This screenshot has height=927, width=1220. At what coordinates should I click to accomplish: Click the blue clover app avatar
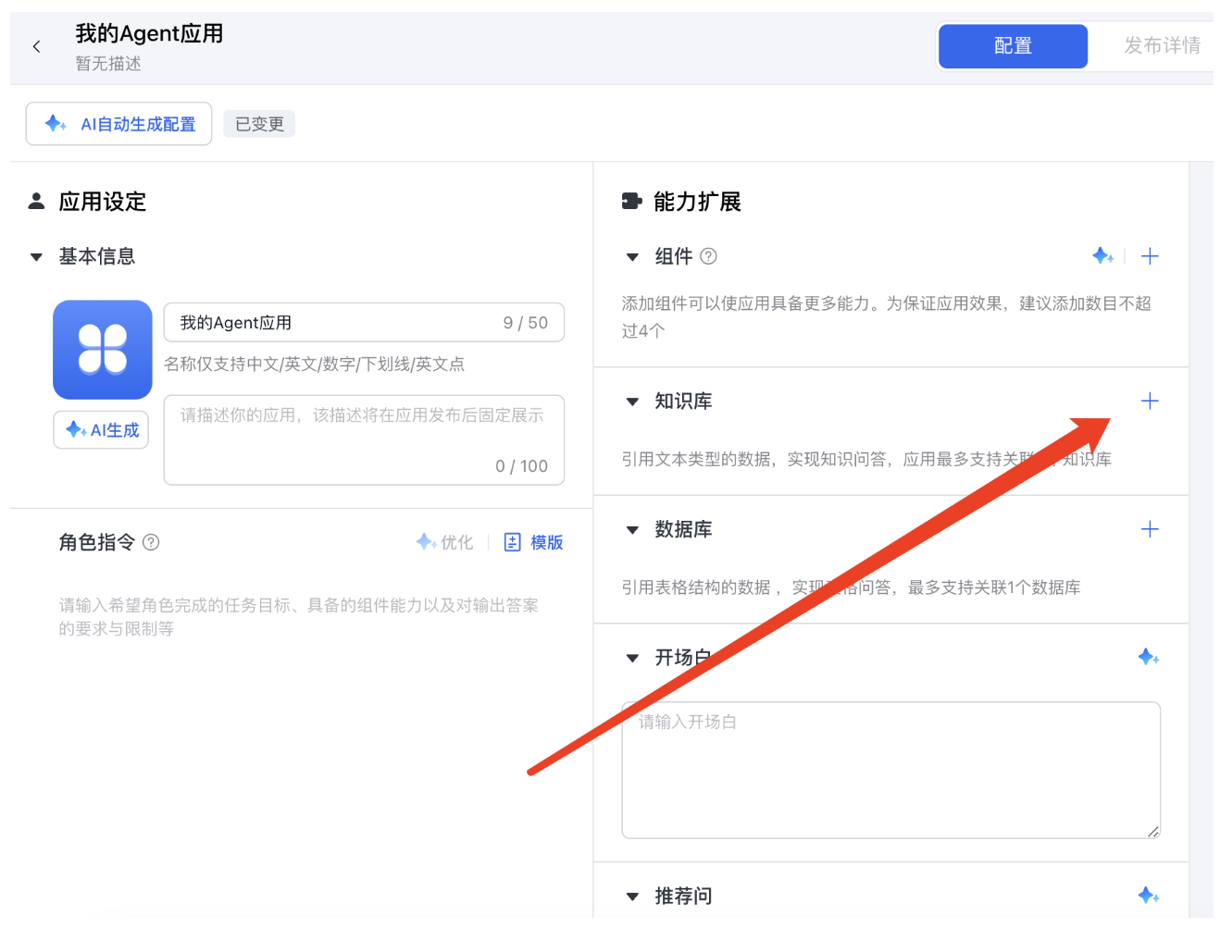103,350
